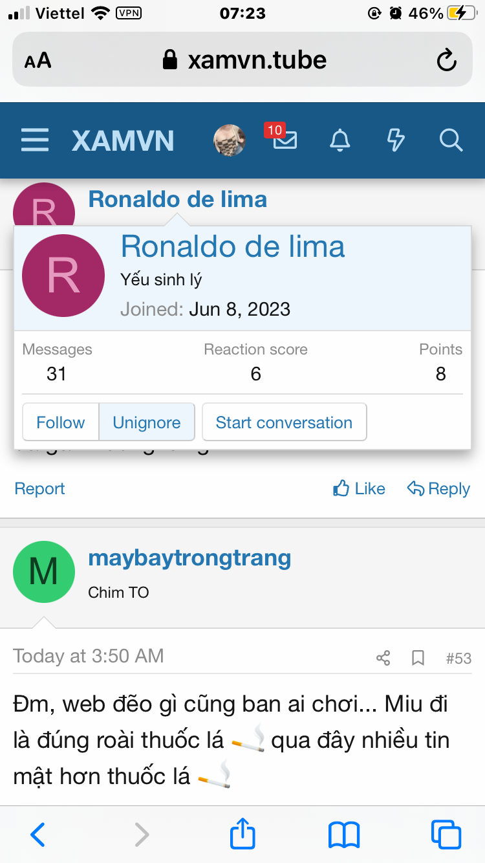Open Safari share sheet
This screenshot has width=485, height=863.
(243, 835)
